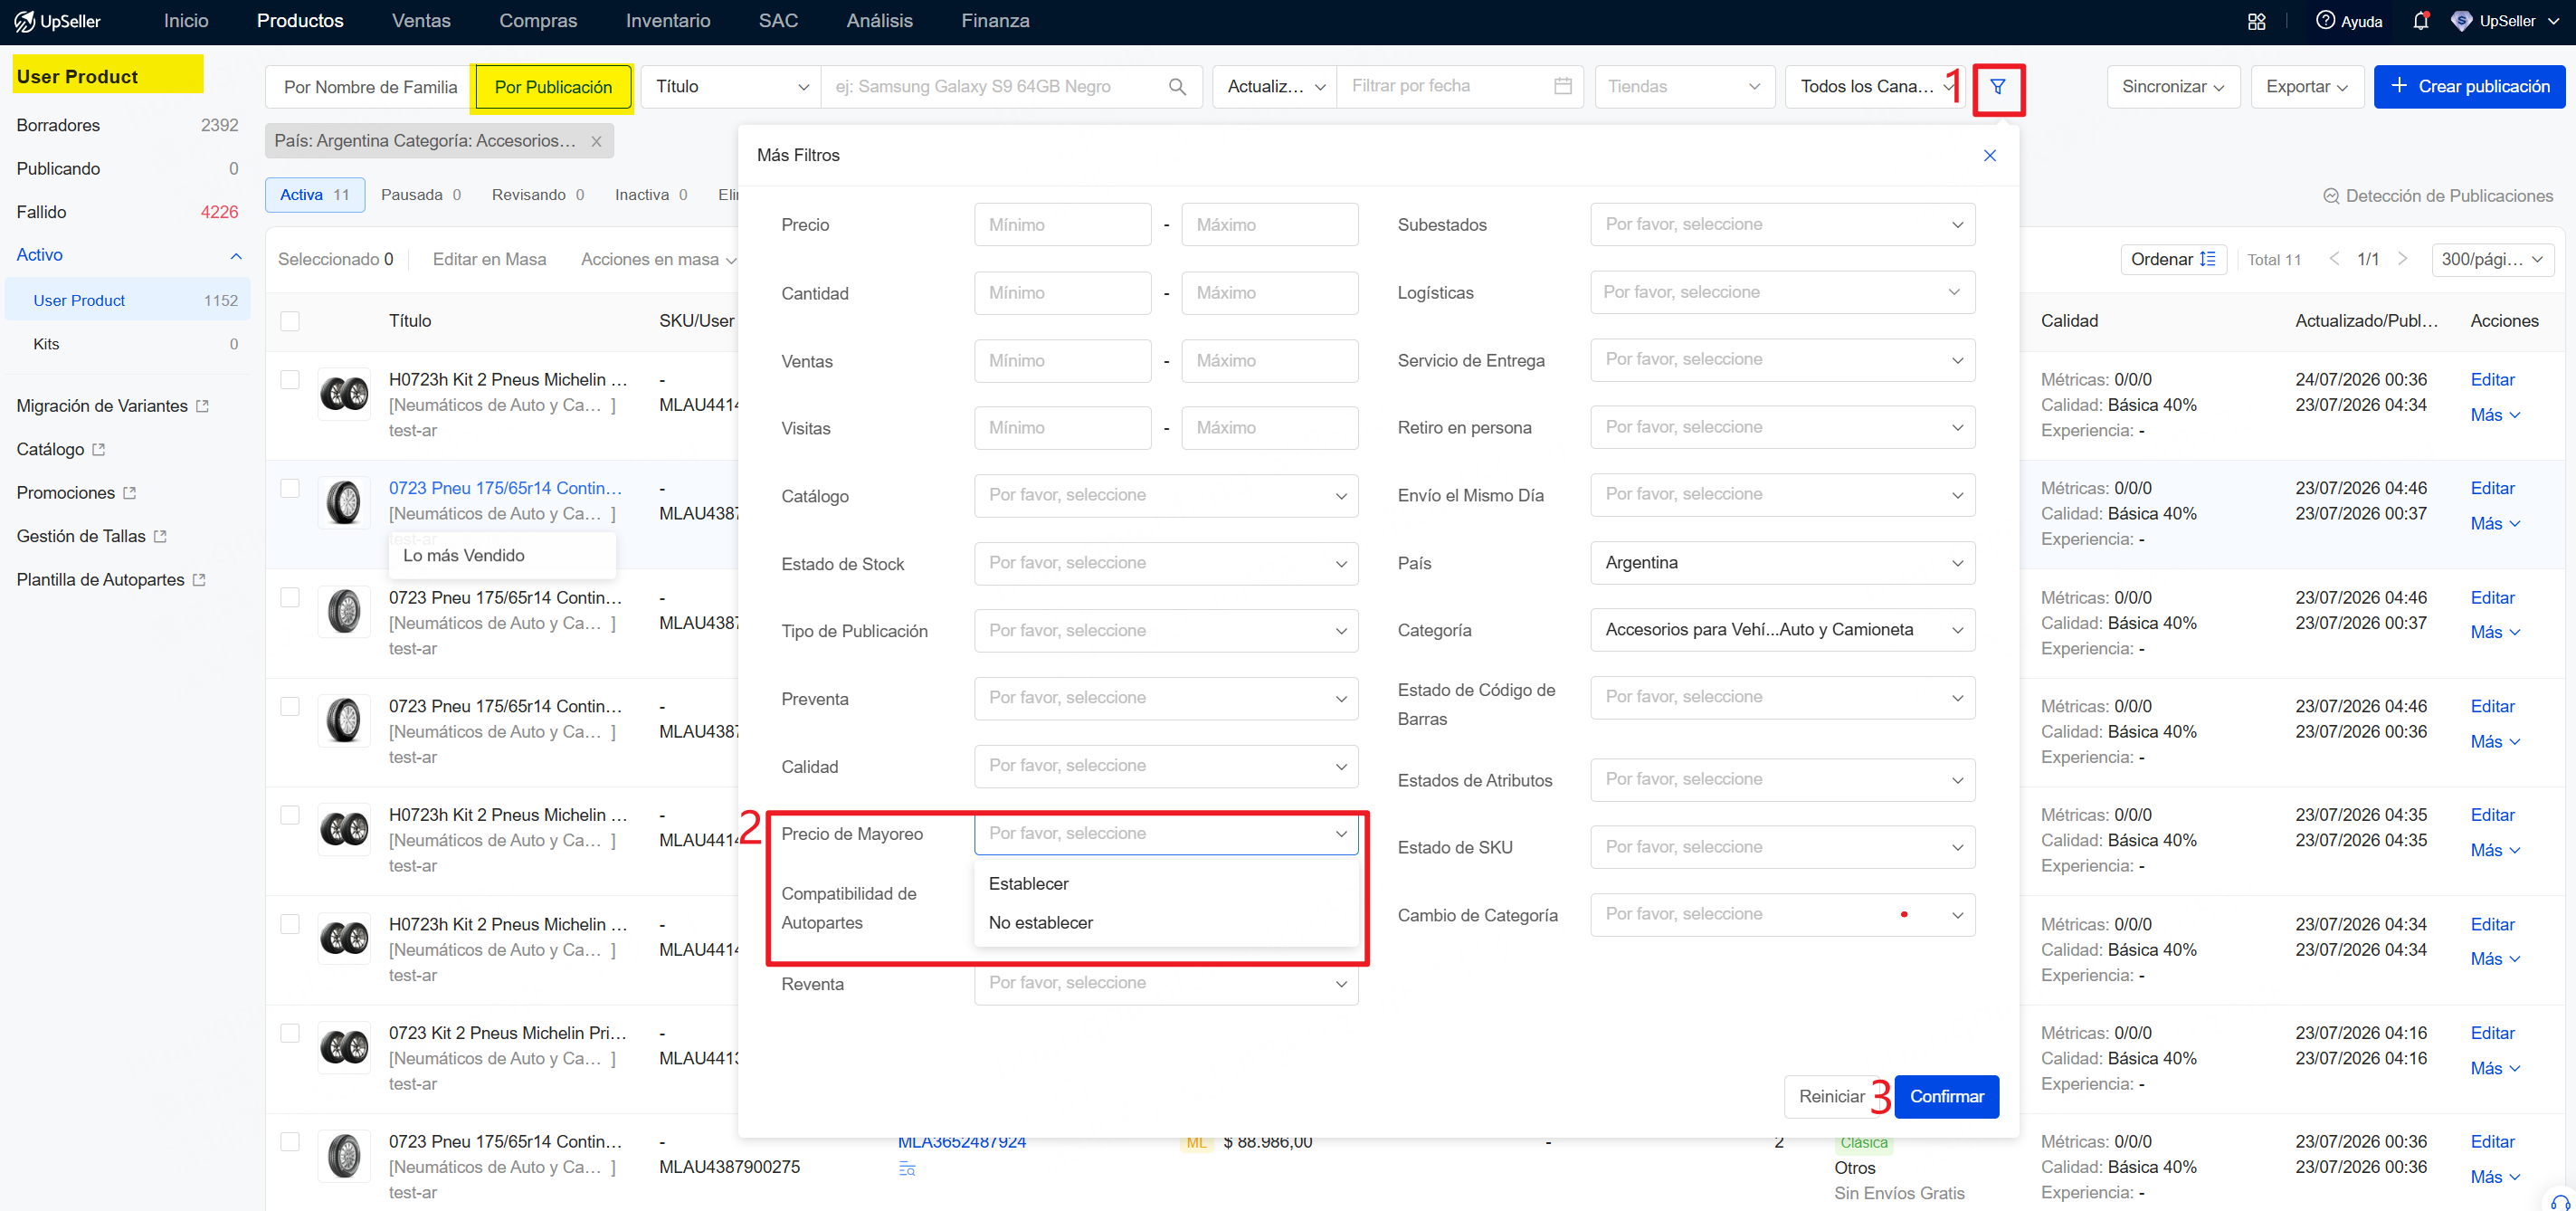Image resolution: width=2576 pixels, height=1211 pixels.
Task: Open the Tipo de Publicación dropdown
Action: pos(1166,631)
